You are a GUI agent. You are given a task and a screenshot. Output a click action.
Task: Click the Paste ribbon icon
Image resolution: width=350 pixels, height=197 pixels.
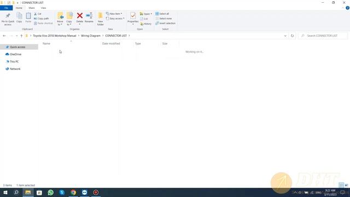[x=28, y=18]
